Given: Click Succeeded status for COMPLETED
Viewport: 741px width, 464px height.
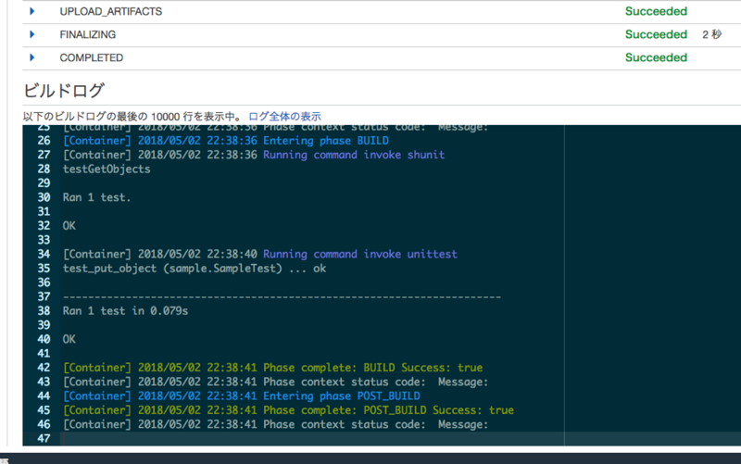Looking at the screenshot, I should pos(656,57).
